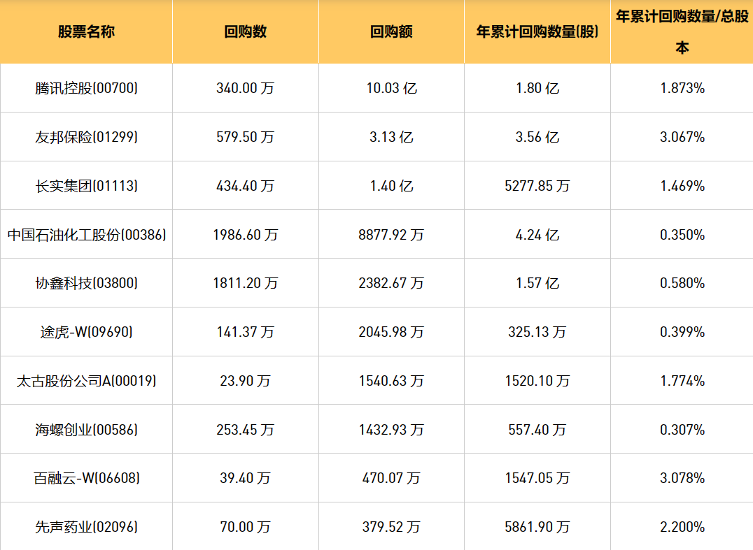Select 百融云-W(06608) stock name

coord(86,478)
